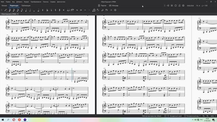Image resolution: width=217 pixels, height=122 pixels.
Task: Open the Вид menu
Action: pos(13,2)
